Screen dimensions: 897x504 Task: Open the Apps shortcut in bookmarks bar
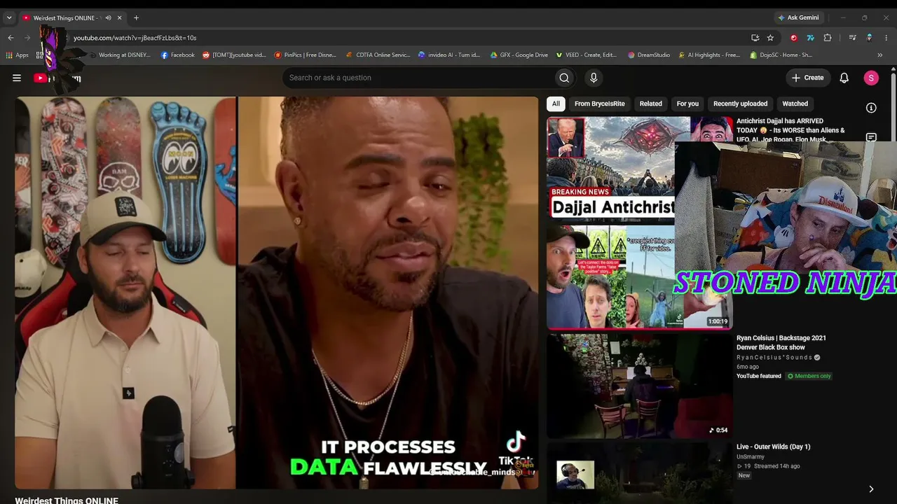(18, 55)
